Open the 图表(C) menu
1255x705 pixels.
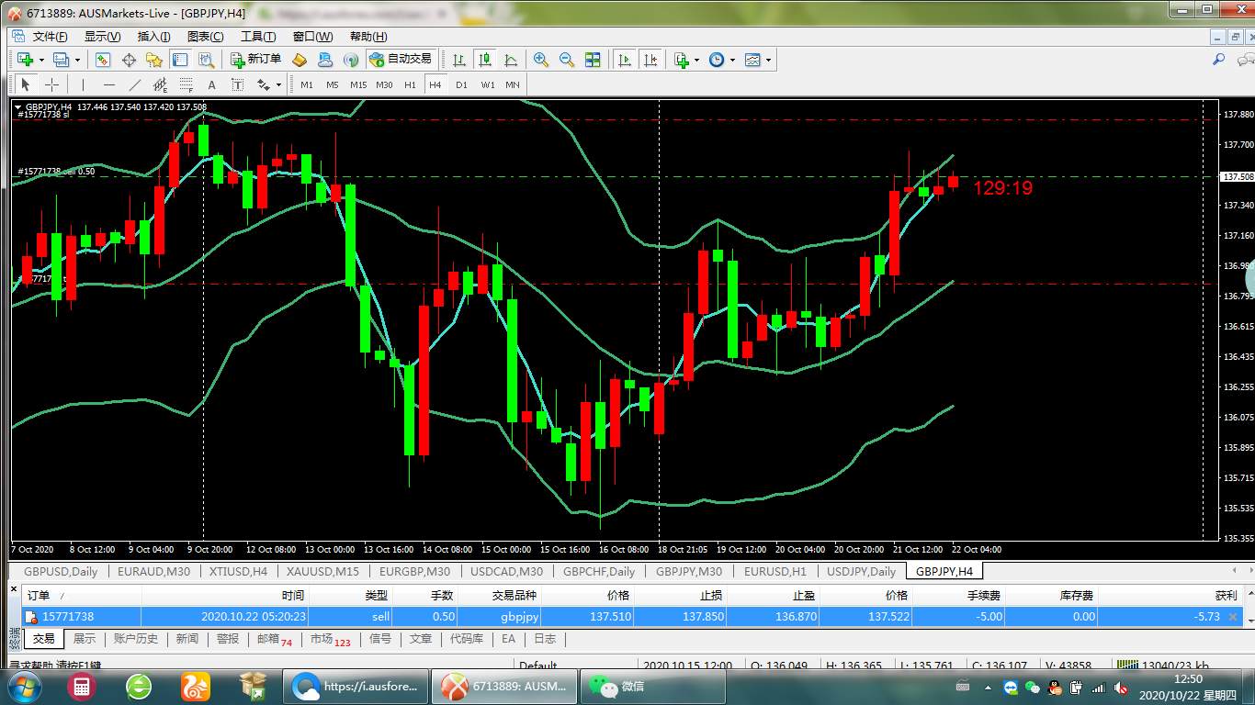click(205, 37)
